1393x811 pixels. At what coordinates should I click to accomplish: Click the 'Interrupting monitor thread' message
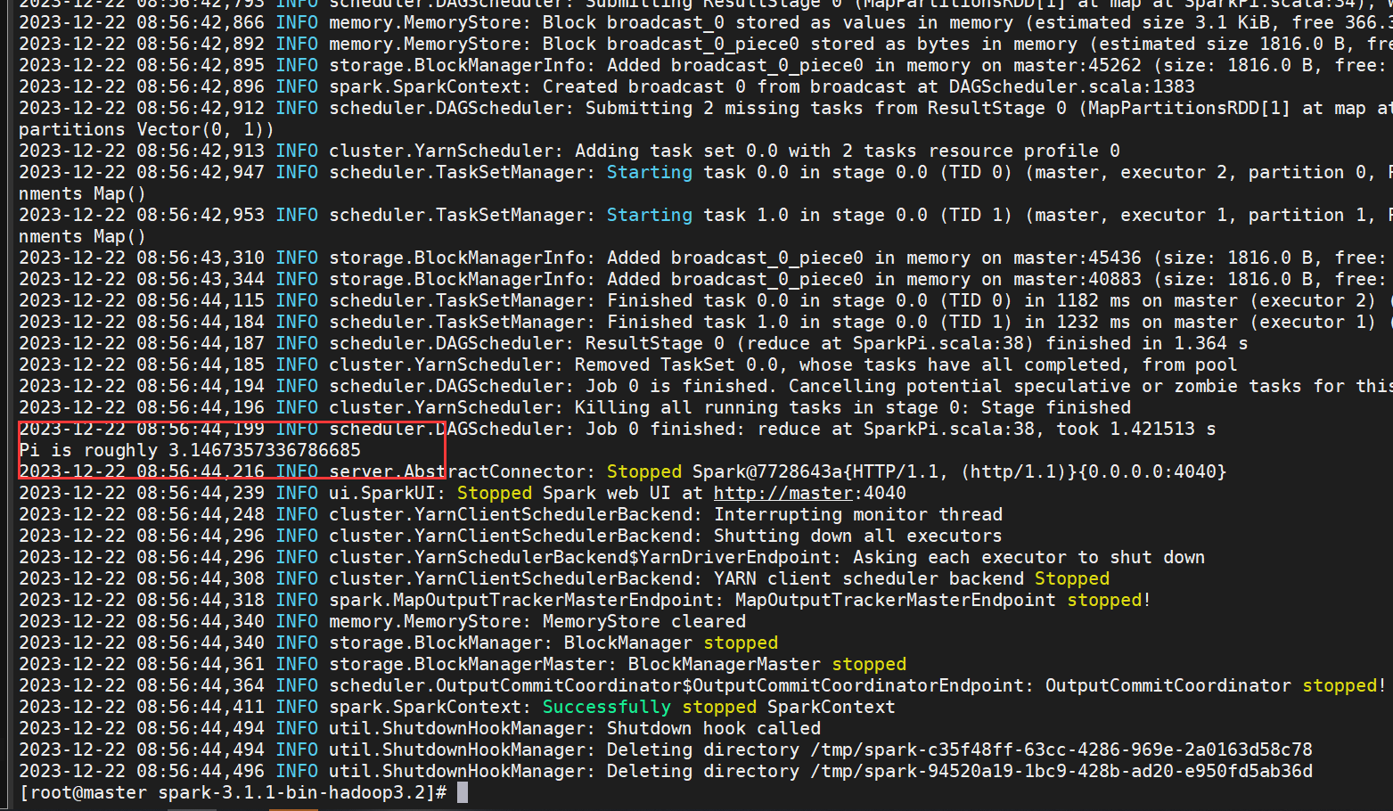pos(857,514)
